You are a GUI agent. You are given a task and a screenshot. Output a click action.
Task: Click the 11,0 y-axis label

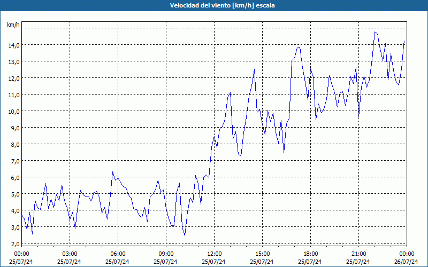point(14,95)
